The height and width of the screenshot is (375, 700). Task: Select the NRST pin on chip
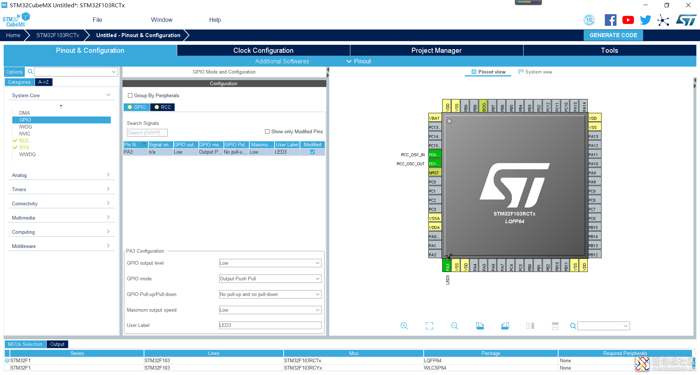435,173
